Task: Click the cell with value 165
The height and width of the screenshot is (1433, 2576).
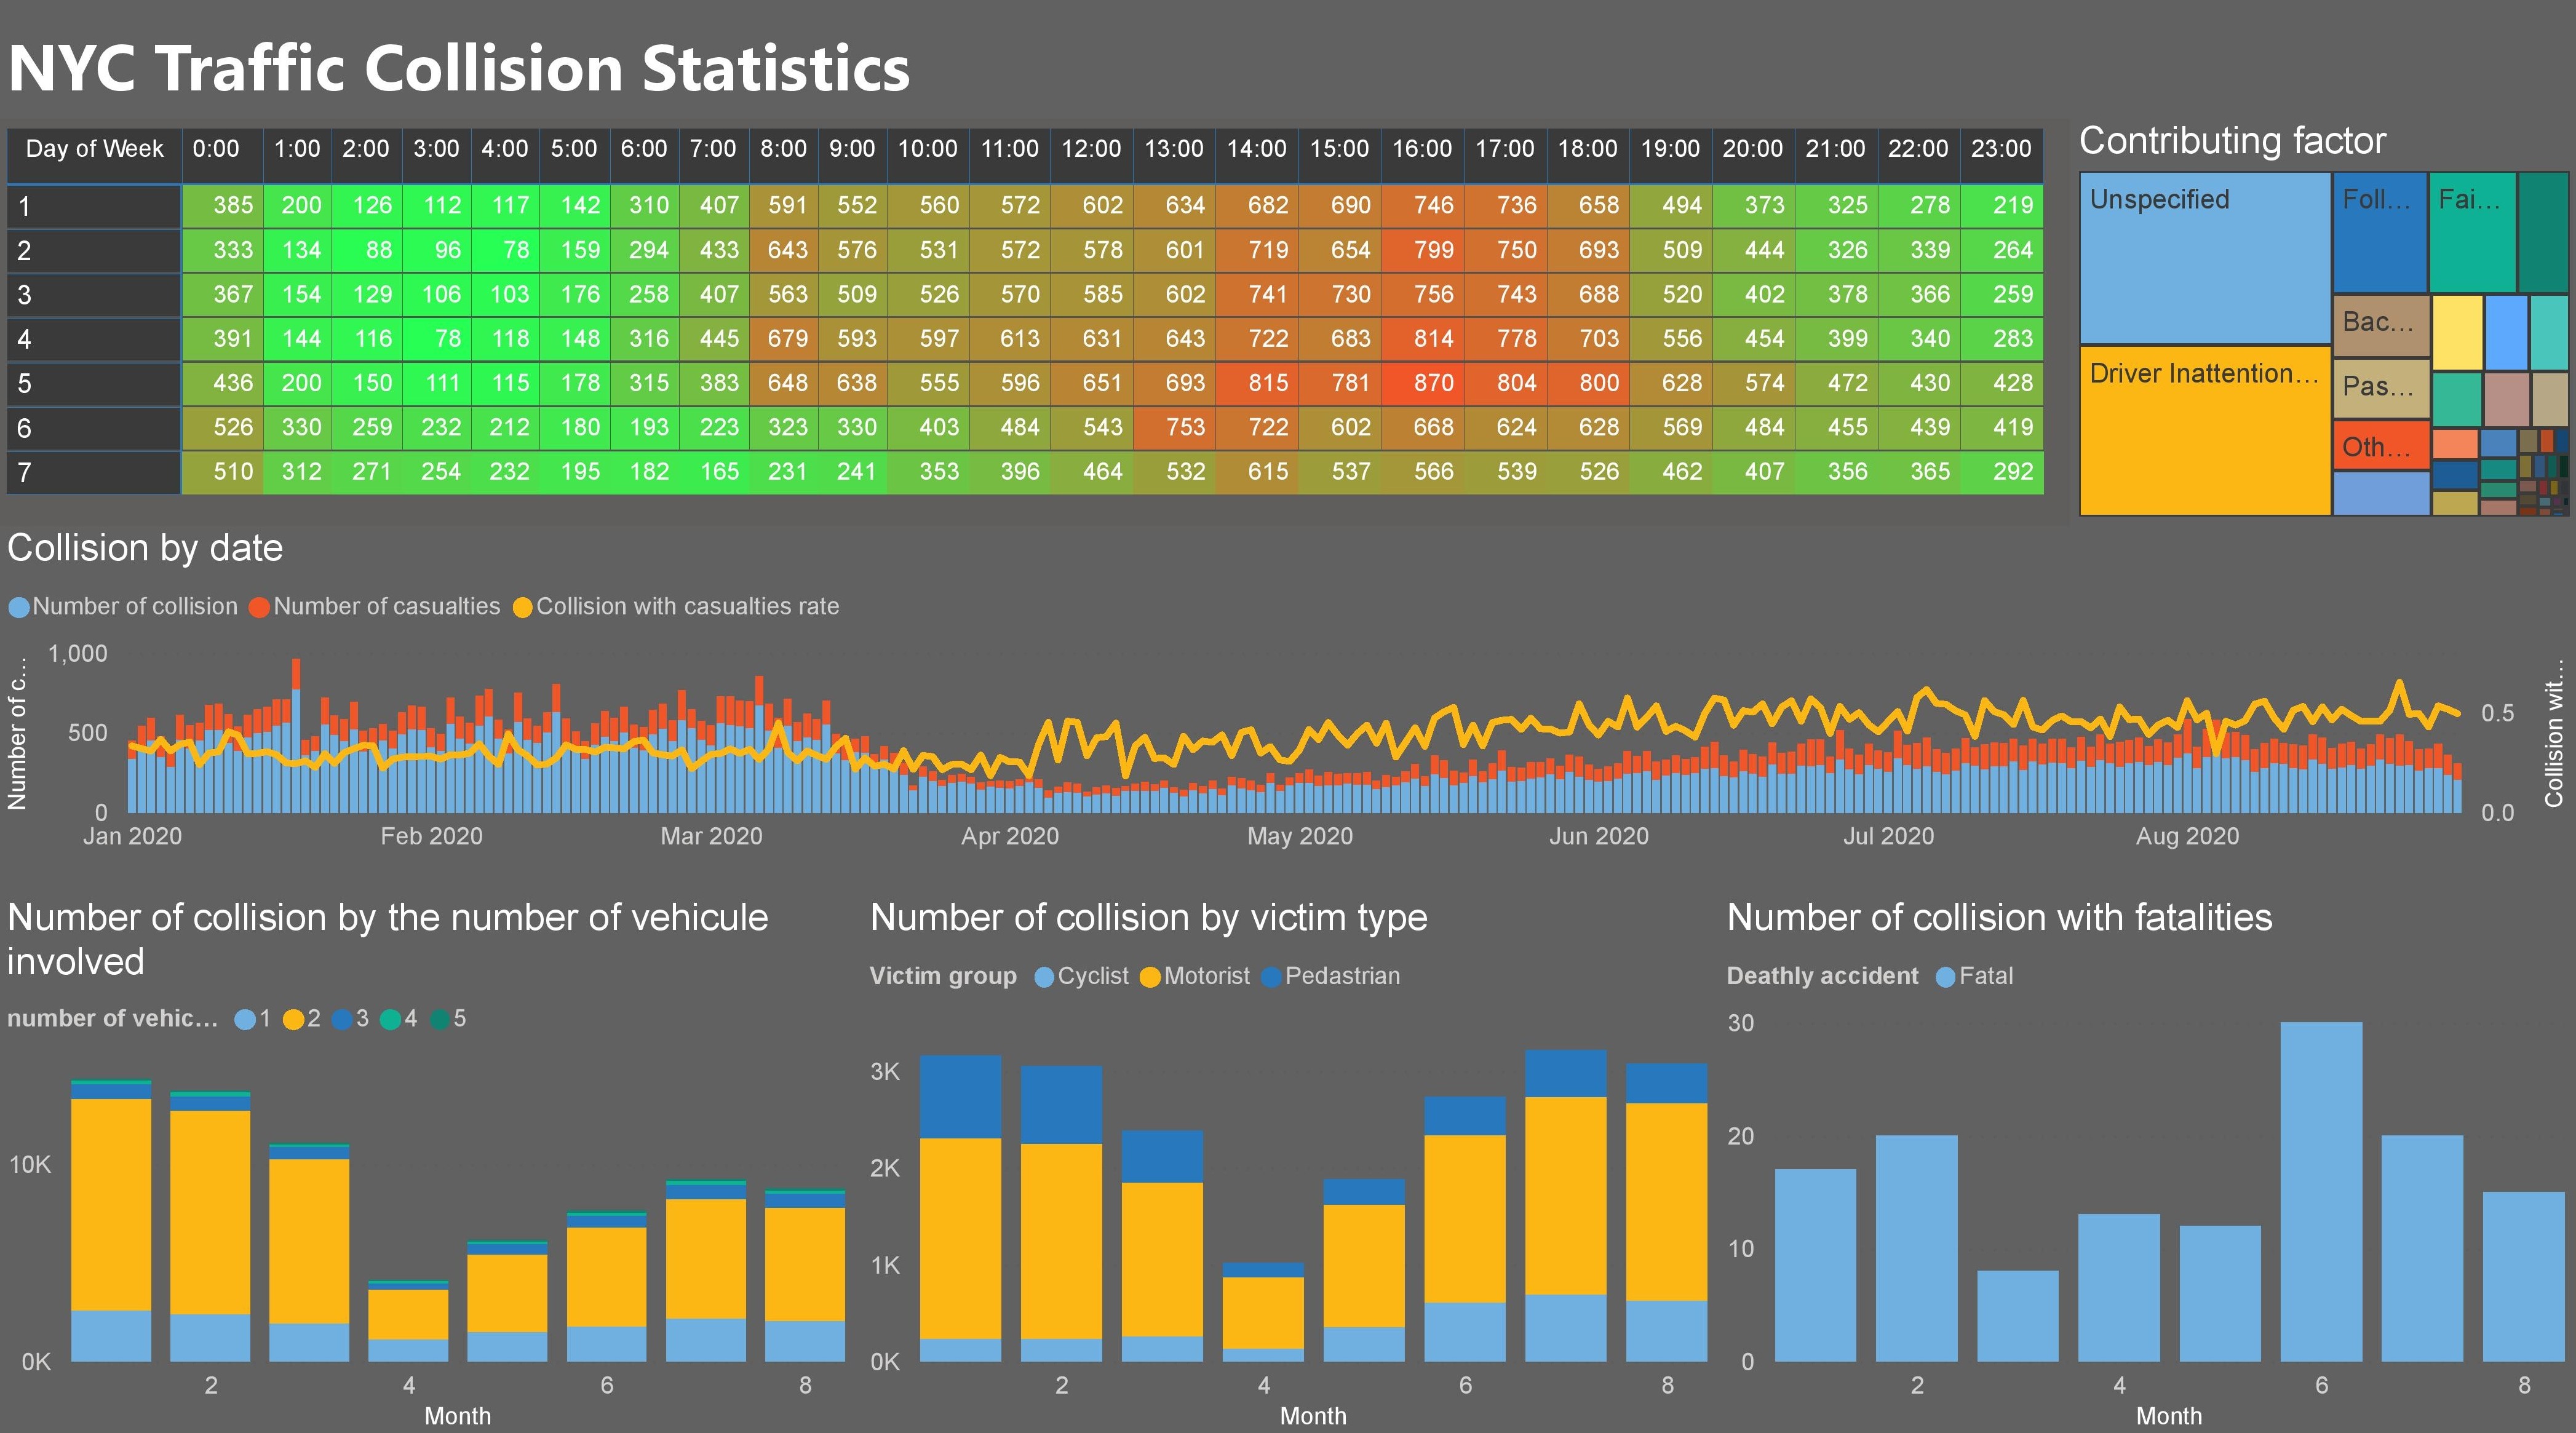Action: point(714,472)
